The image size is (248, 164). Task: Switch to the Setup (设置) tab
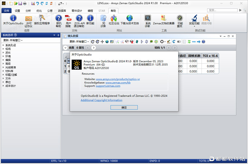[x=17, y=11]
